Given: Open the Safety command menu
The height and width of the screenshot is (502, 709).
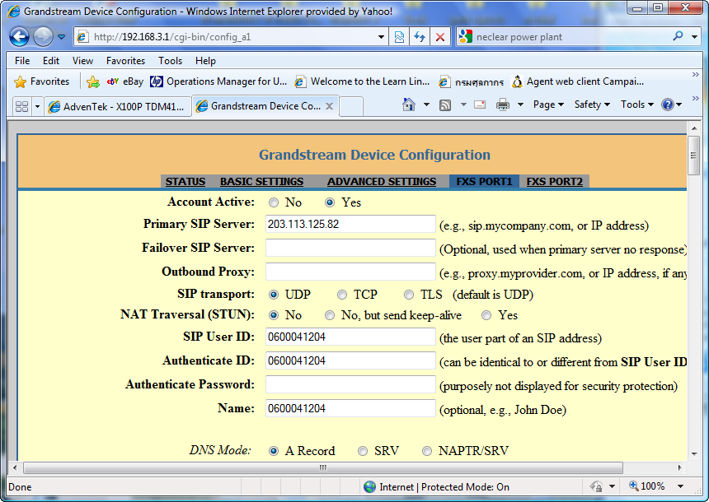Looking at the screenshot, I should coord(592,105).
